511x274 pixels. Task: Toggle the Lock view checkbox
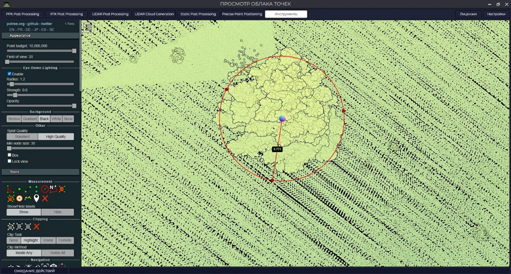(x=9, y=161)
